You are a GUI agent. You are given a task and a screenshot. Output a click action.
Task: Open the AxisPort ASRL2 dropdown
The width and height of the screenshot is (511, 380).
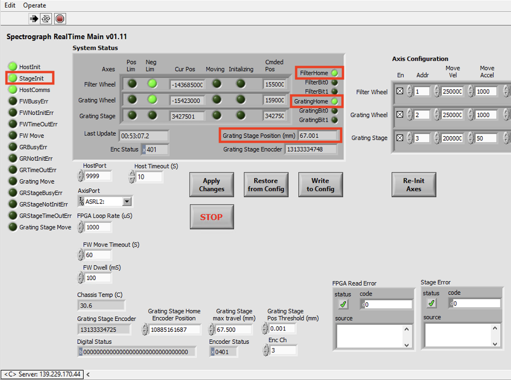pyautogui.click(x=127, y=201)
